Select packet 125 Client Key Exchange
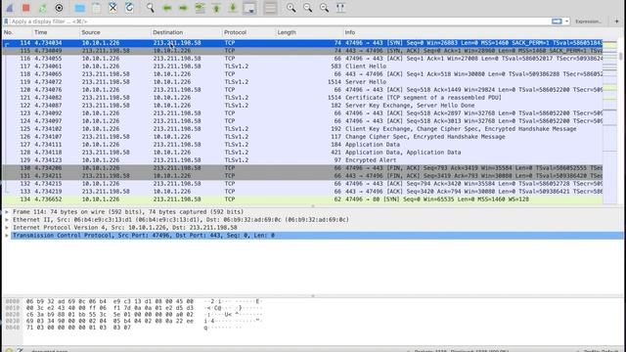 pos(302,129)
